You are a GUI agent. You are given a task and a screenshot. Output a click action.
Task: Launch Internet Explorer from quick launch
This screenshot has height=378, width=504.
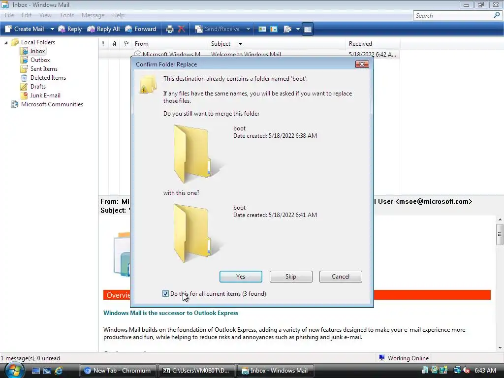[x=59, y=371]
